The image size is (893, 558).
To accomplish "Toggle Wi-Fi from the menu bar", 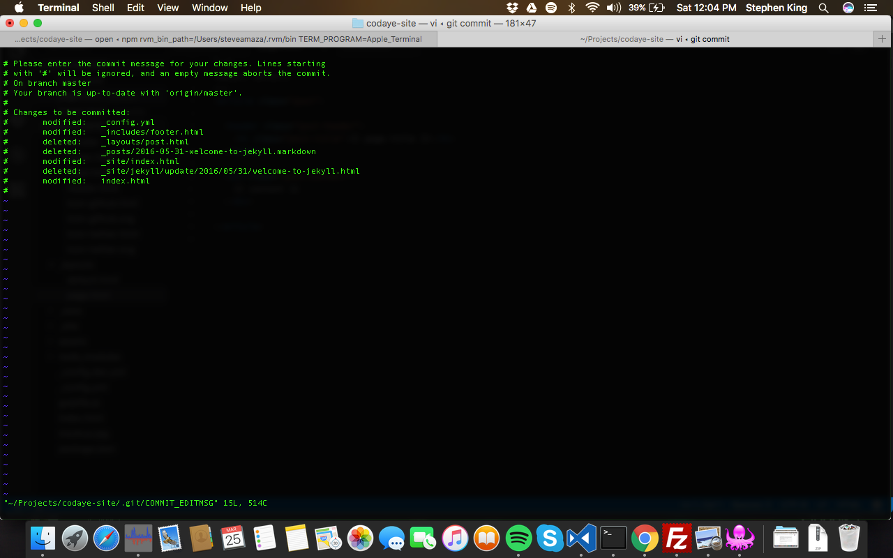I will click(591, 8).
